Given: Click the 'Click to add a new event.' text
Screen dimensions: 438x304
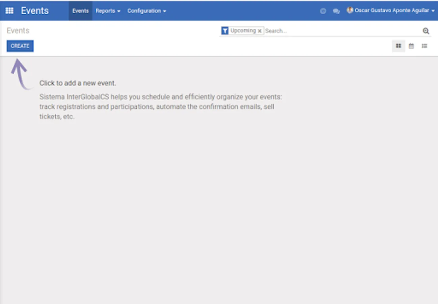Looking at the screenshot, I should (78, 83).
